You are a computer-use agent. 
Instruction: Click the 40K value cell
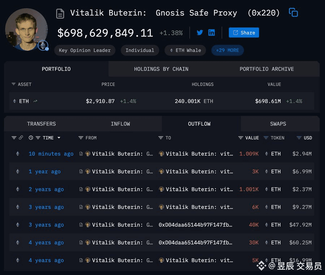[254, 225]
